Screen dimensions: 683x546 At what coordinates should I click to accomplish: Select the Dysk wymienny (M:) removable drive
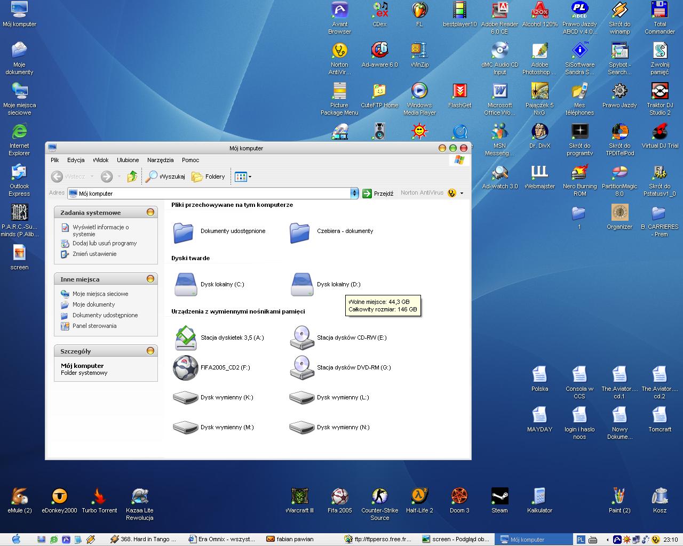pyautogui.click(x=186, y=427)
